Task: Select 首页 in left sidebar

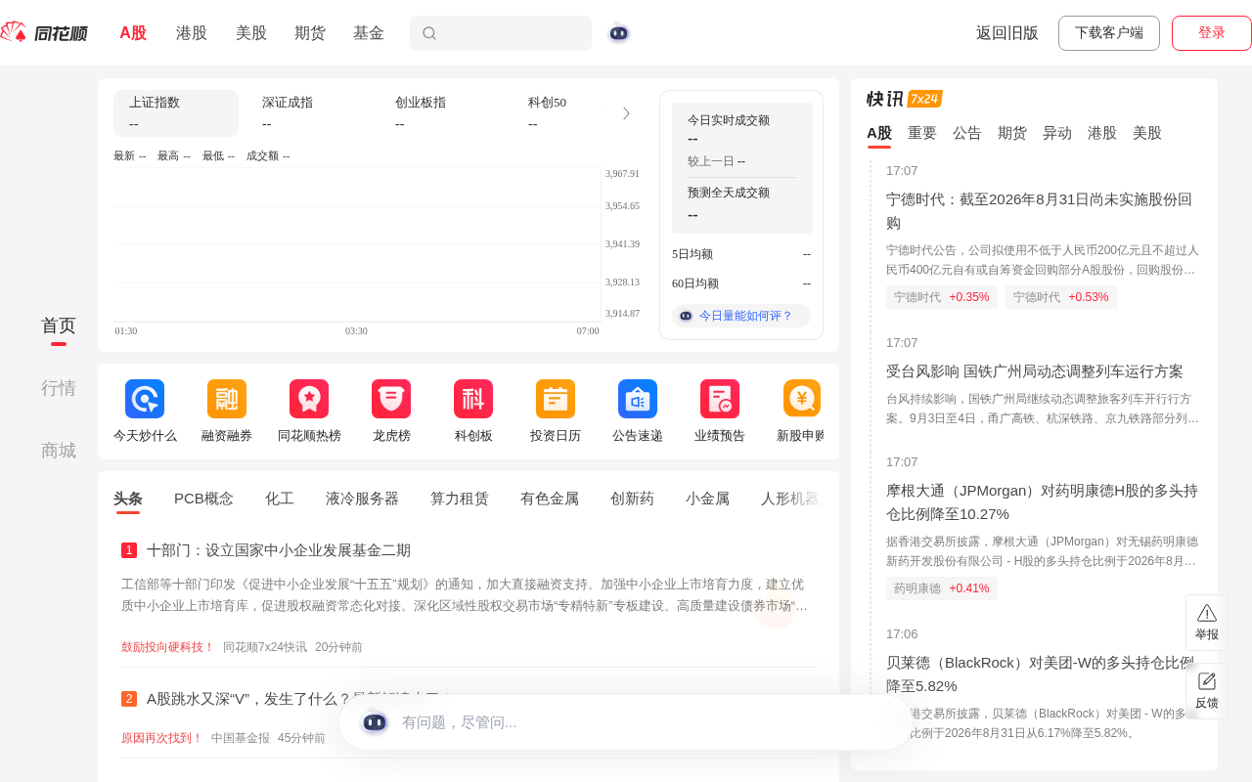Action: coord(59,326)
